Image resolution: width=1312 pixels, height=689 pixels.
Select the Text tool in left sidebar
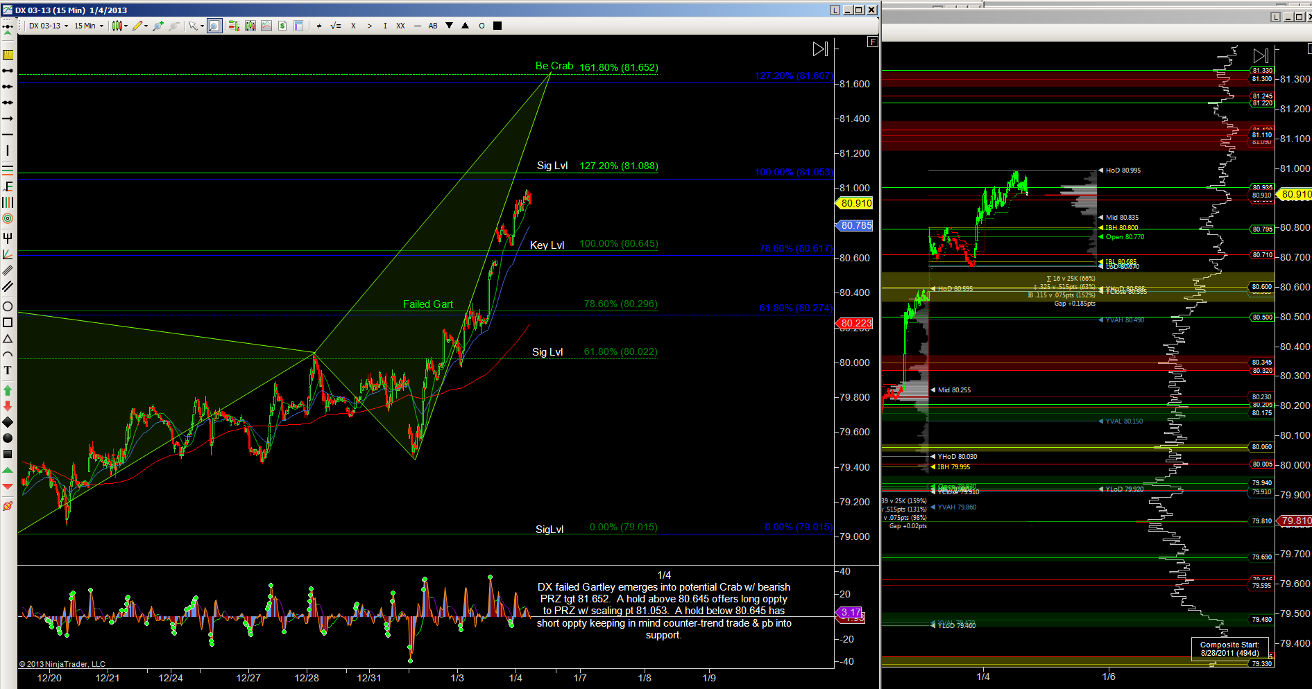(8, 370)
